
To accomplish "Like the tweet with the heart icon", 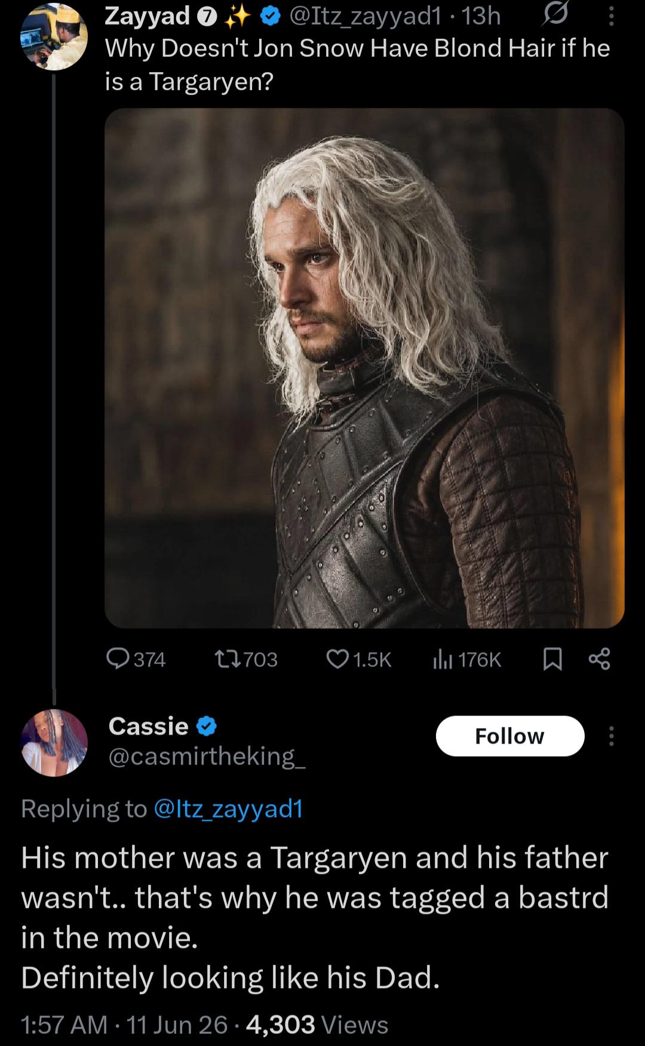I will (x=337, y=659).
